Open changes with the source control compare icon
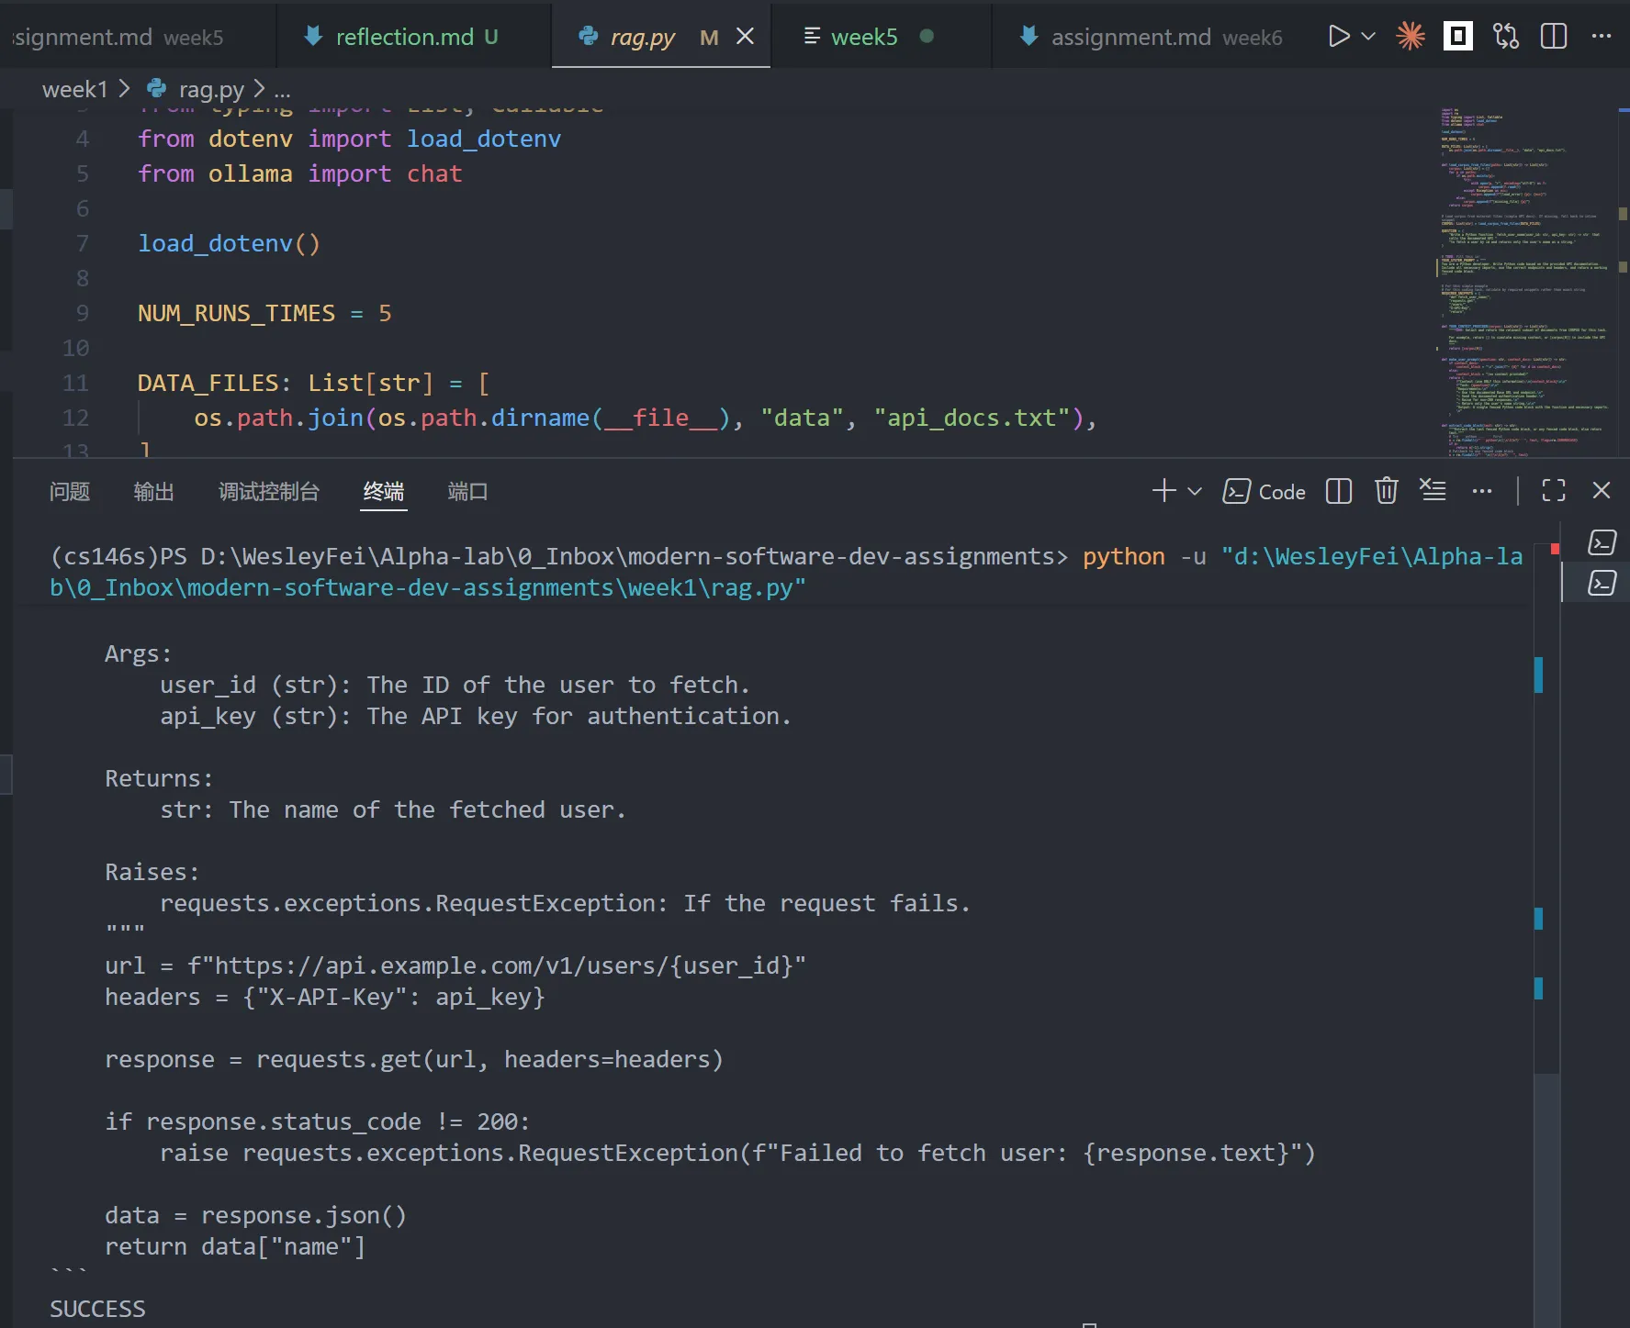 [x=1506, y=36]
